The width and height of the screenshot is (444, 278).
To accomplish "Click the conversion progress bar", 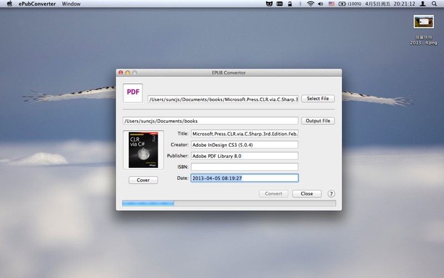I will pyautogui.click(x=229, y=203).
